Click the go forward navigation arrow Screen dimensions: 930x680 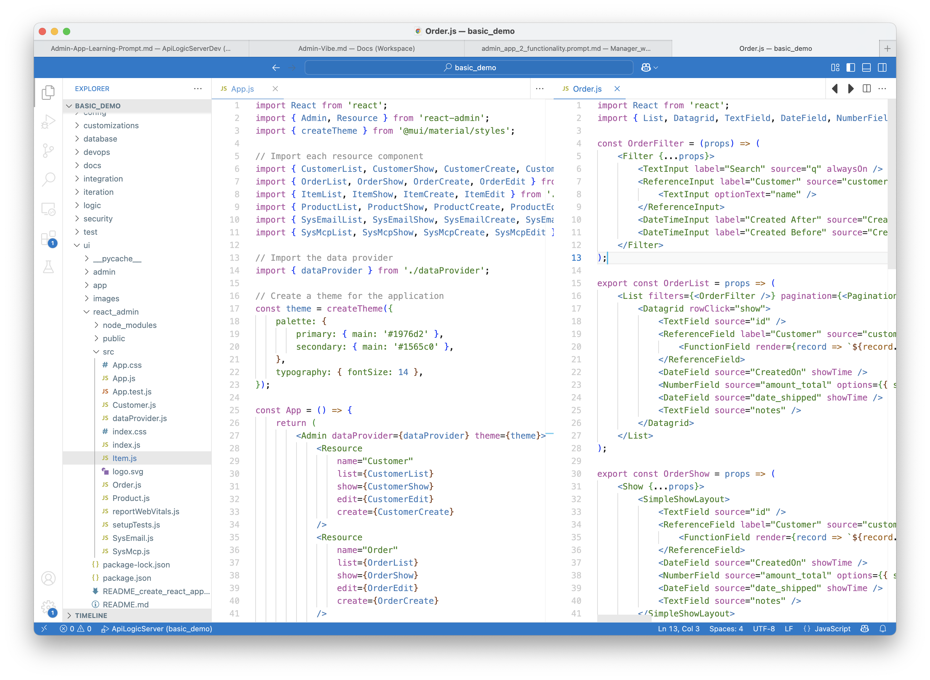pyautogui.click(x=292, y=67)
